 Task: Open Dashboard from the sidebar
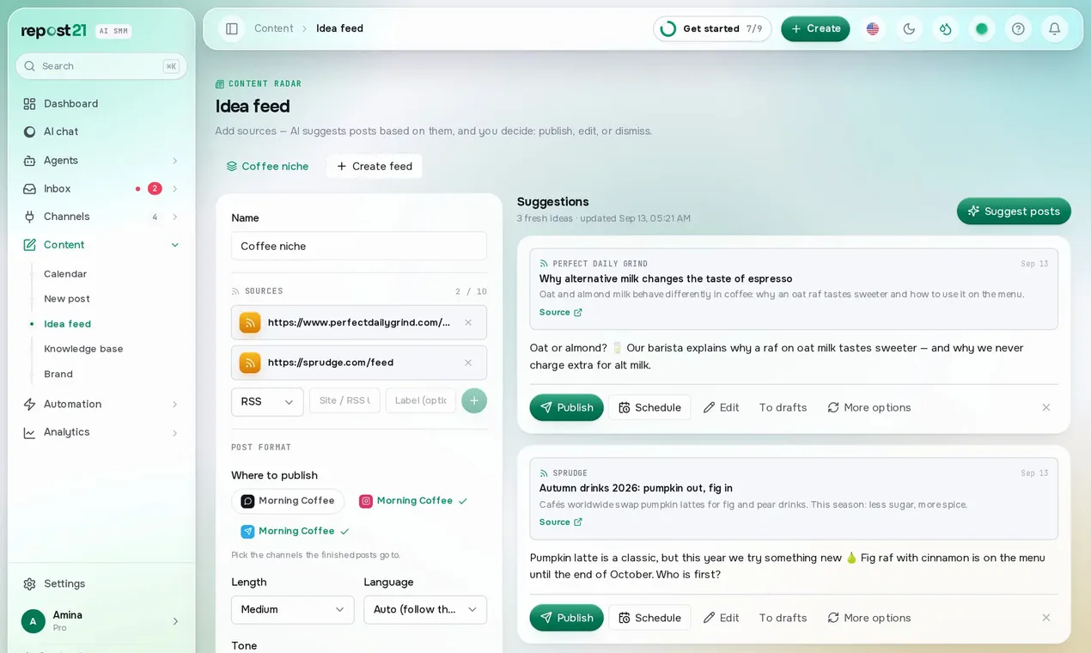pyautogui.click(x=101, y=104)
